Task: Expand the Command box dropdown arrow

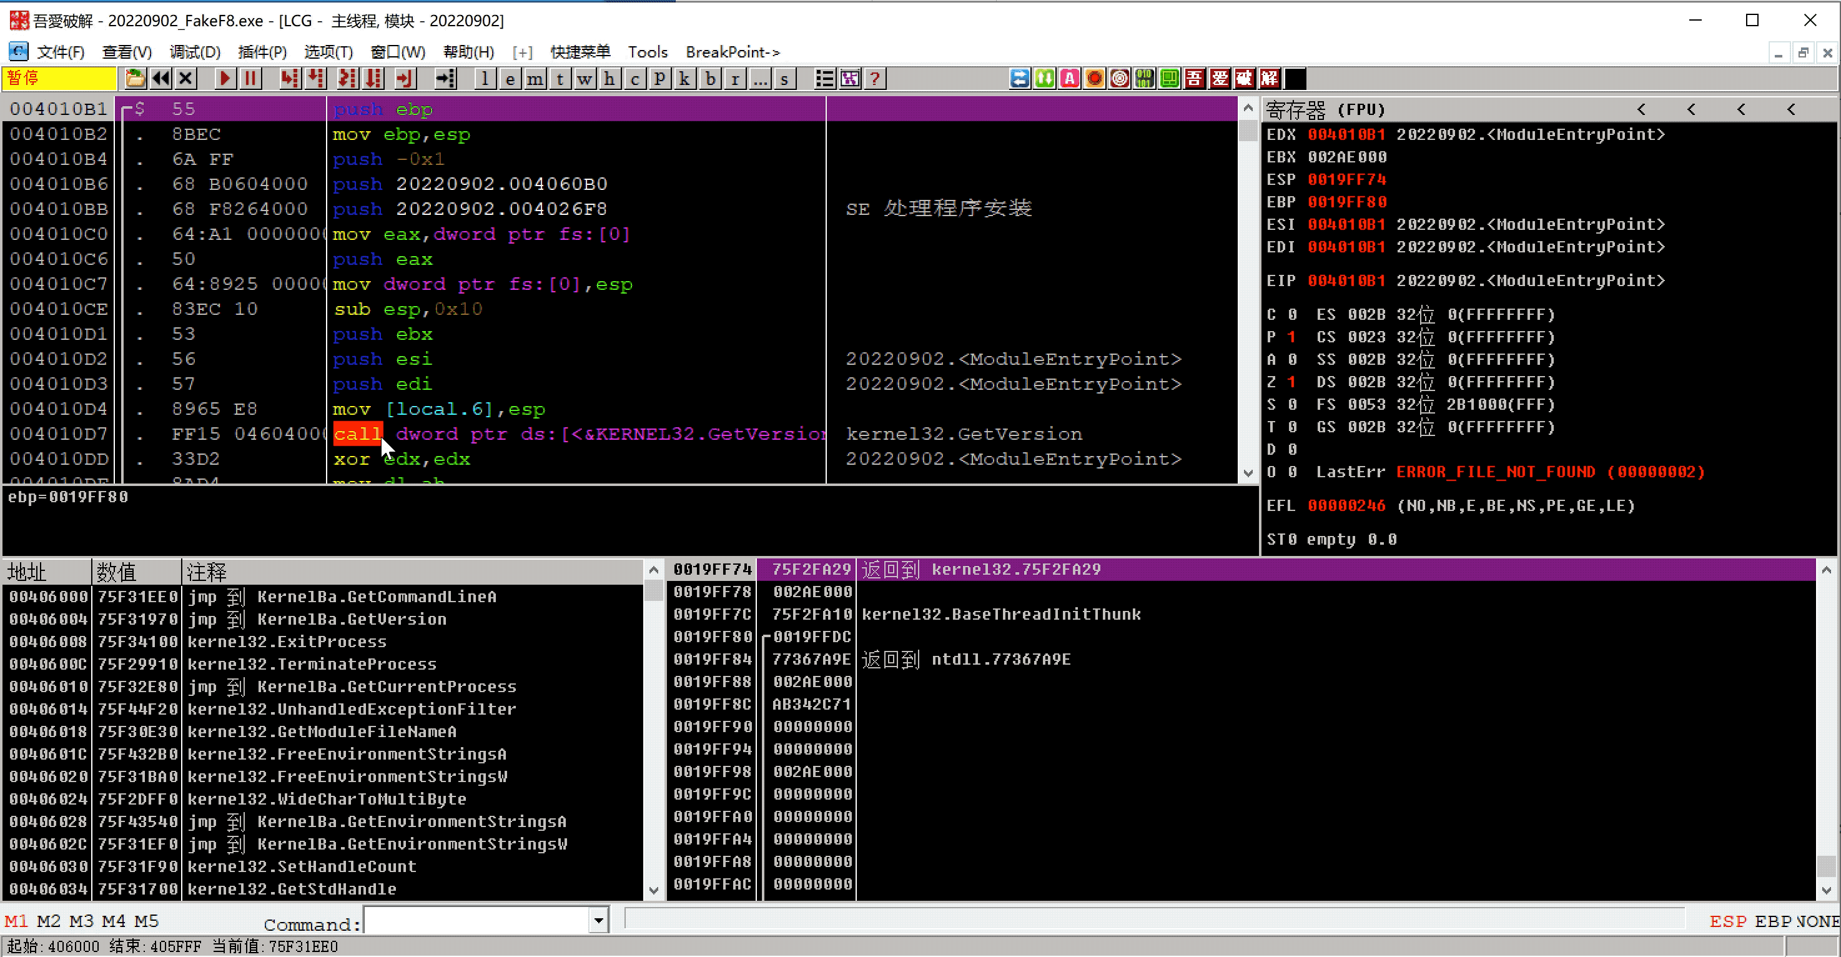Action: [599, 921]
